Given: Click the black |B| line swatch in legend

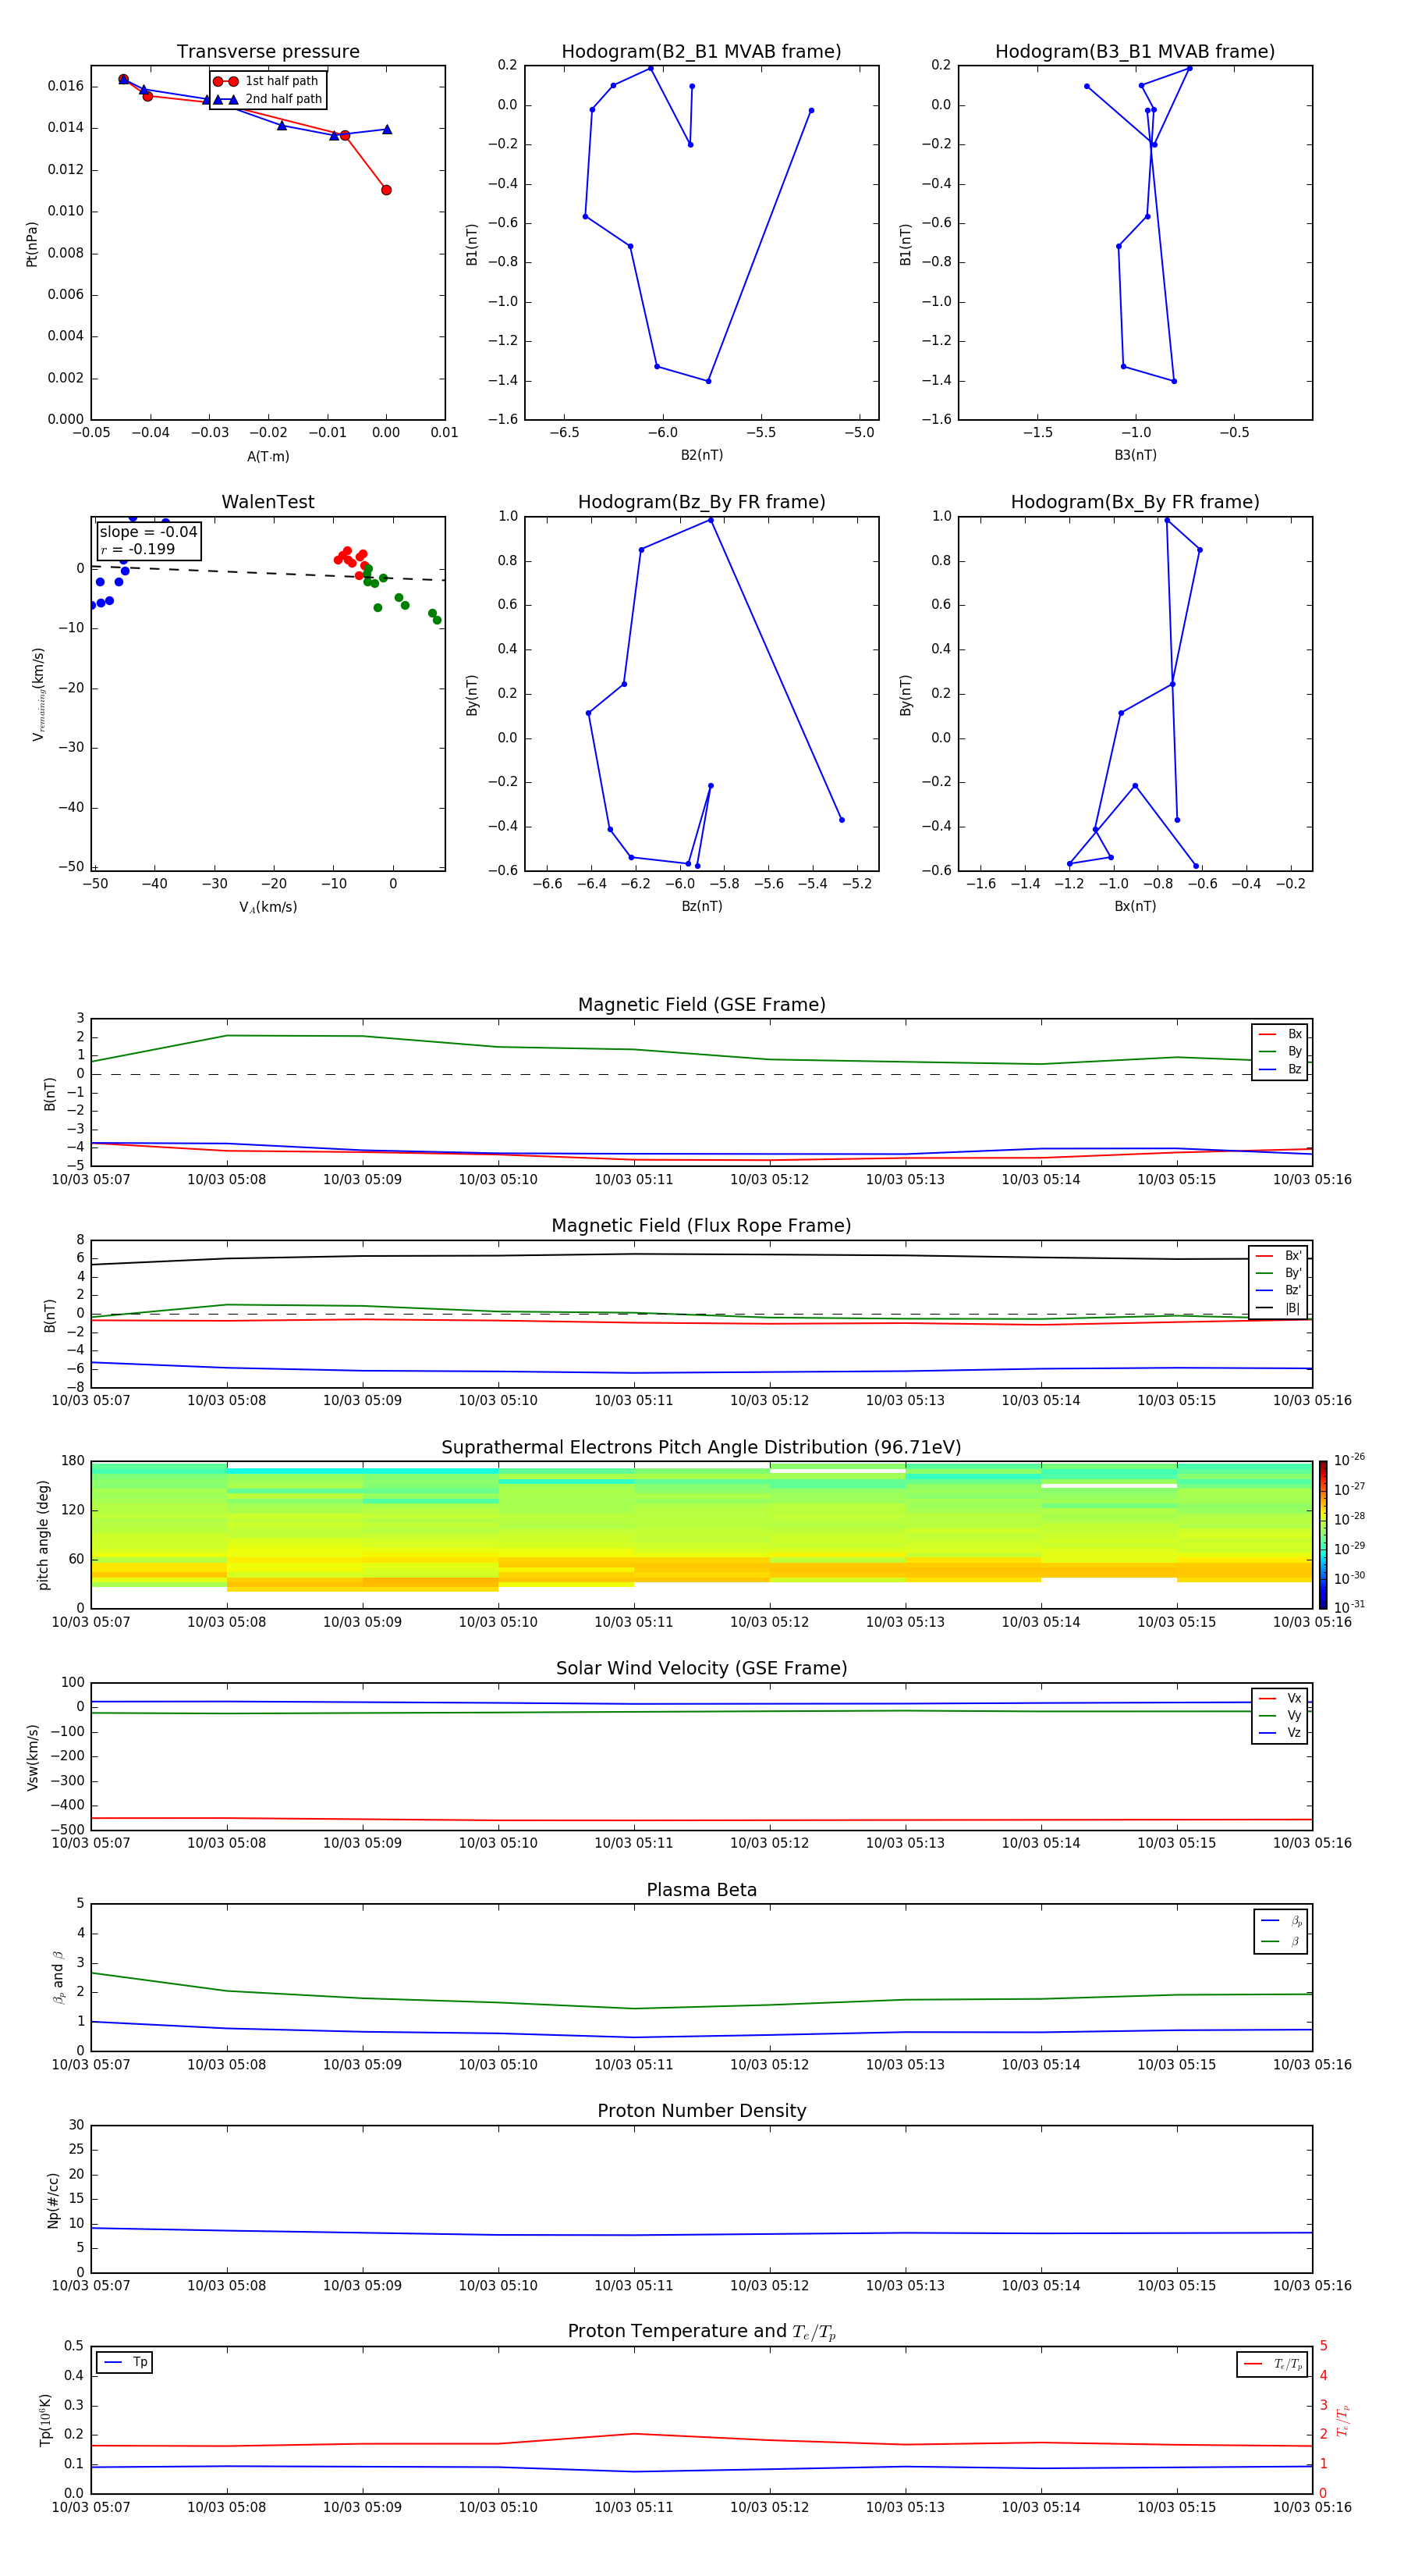Looking at the screenshot, I should pyautogui.click(x=1265, y=1308).
